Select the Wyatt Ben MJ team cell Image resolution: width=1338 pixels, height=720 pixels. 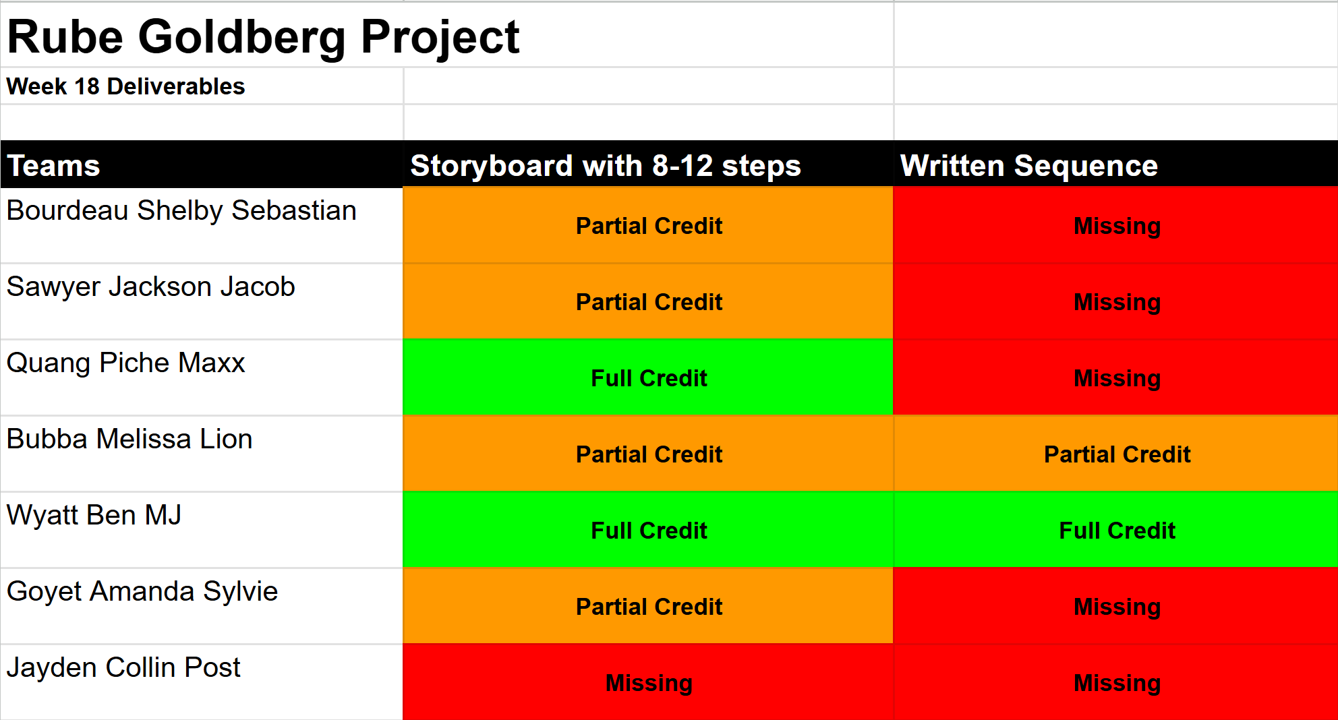(x=94, y=516)
